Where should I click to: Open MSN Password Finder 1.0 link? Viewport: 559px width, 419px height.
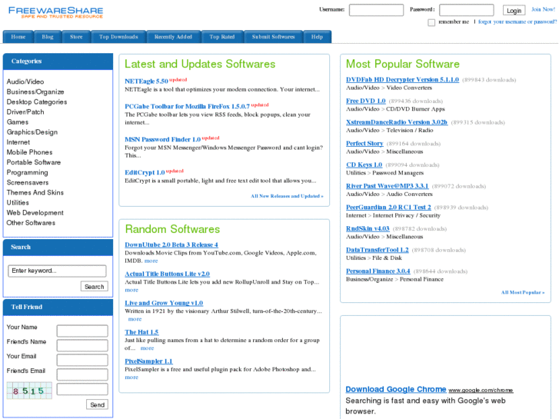(162, 139)
